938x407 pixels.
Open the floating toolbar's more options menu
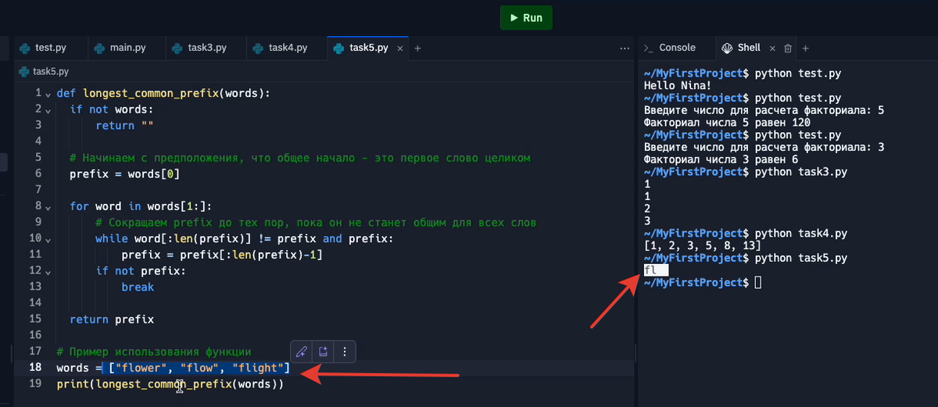pos(345,351)
